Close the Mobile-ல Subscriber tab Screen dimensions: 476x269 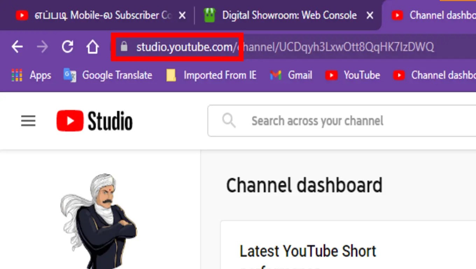click(x=182, y=15)
